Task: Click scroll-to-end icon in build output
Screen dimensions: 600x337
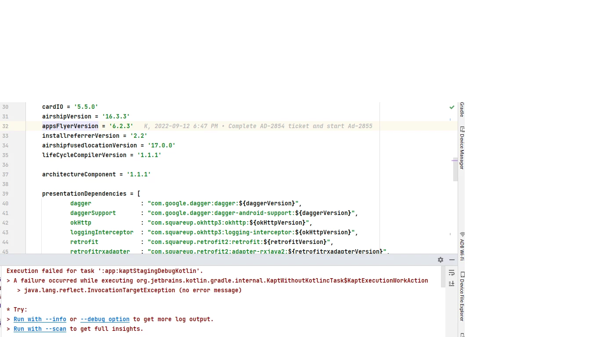Action: tap(452, 283)
